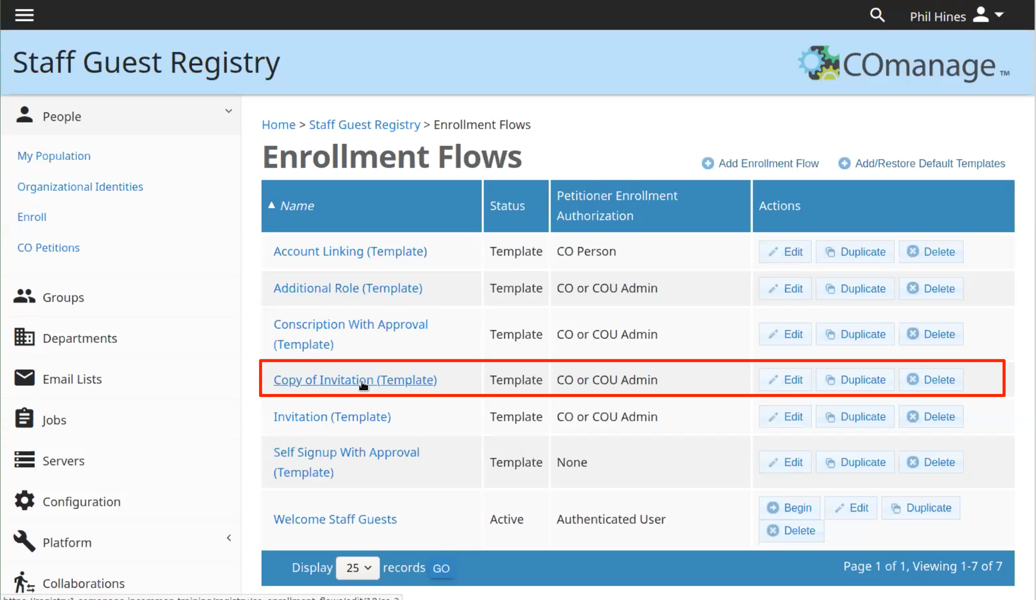Image resolution: width=1036 pixels, height=600 pixels.
Task: Open Self Signup With Approval (Template)
Action: coord(346,462)
